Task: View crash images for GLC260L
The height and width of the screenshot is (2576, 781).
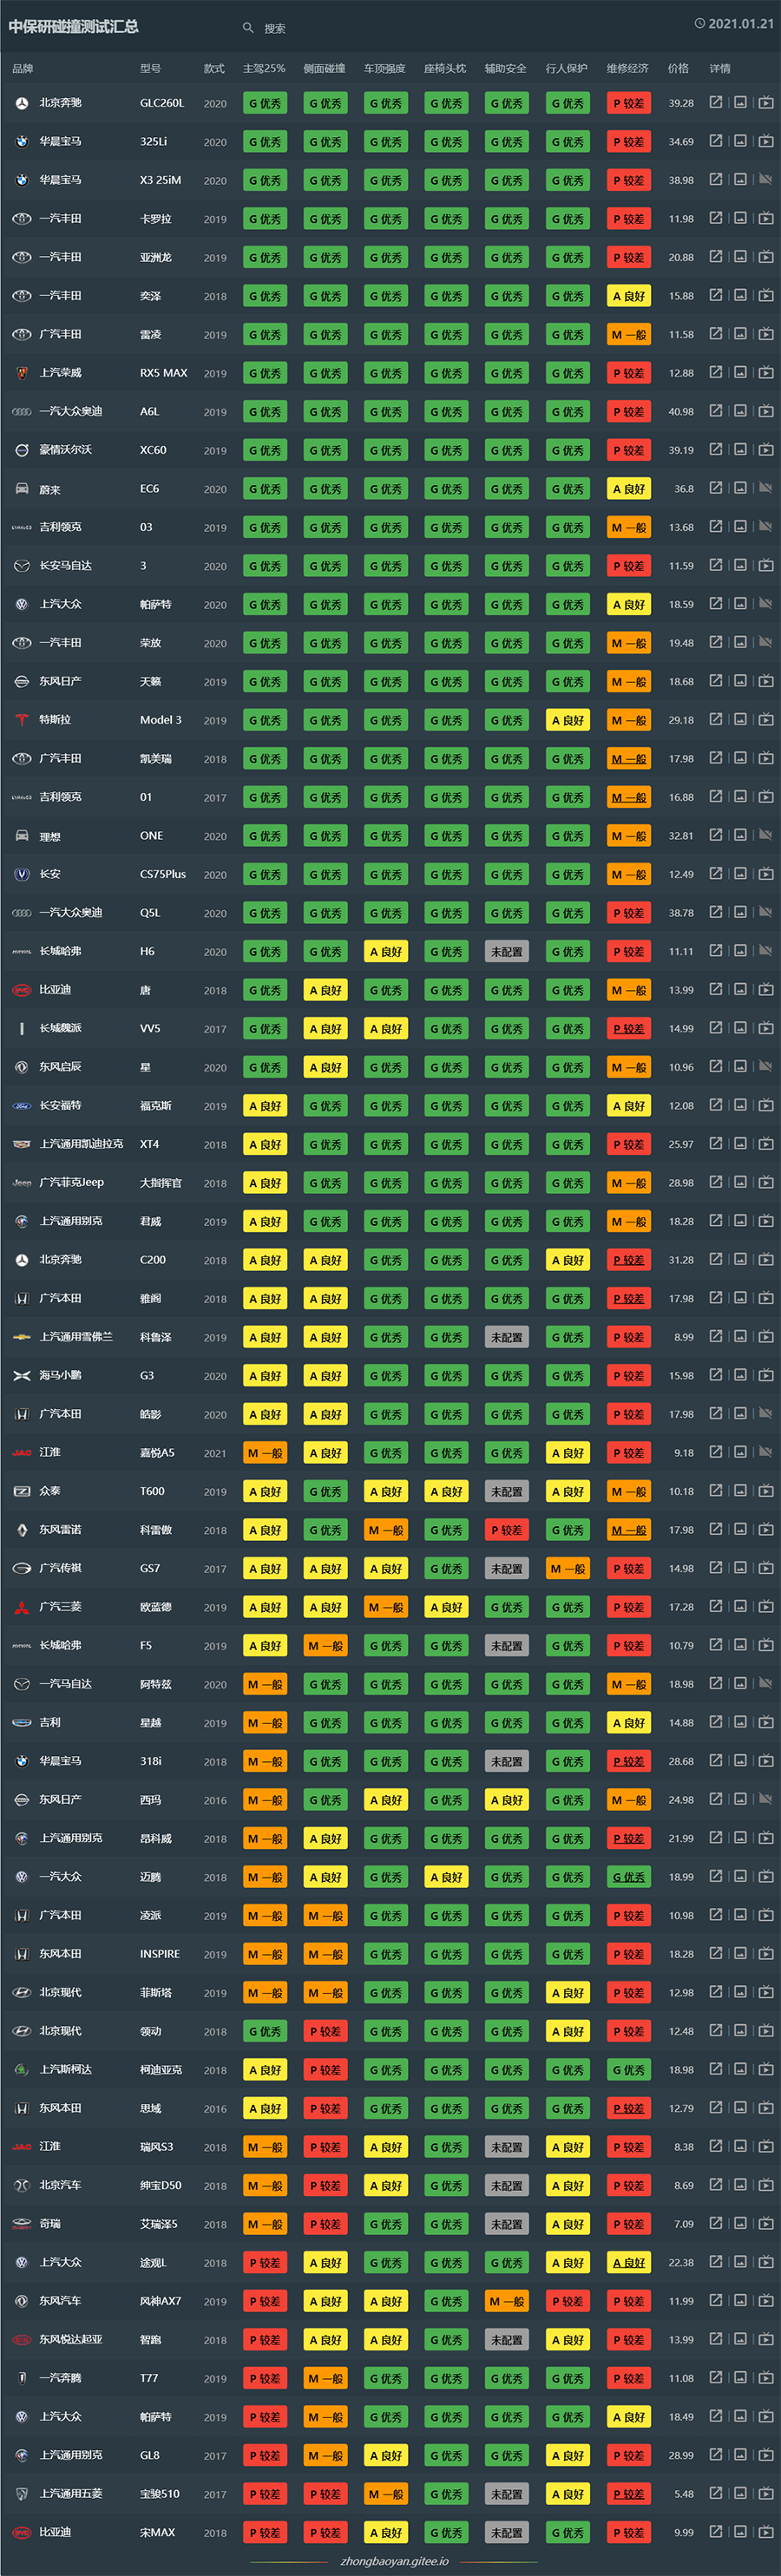Action: (x=741, y=102)
